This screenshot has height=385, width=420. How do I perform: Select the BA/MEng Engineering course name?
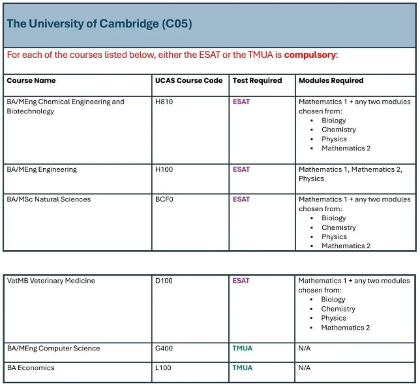click(x=42, y=169)
